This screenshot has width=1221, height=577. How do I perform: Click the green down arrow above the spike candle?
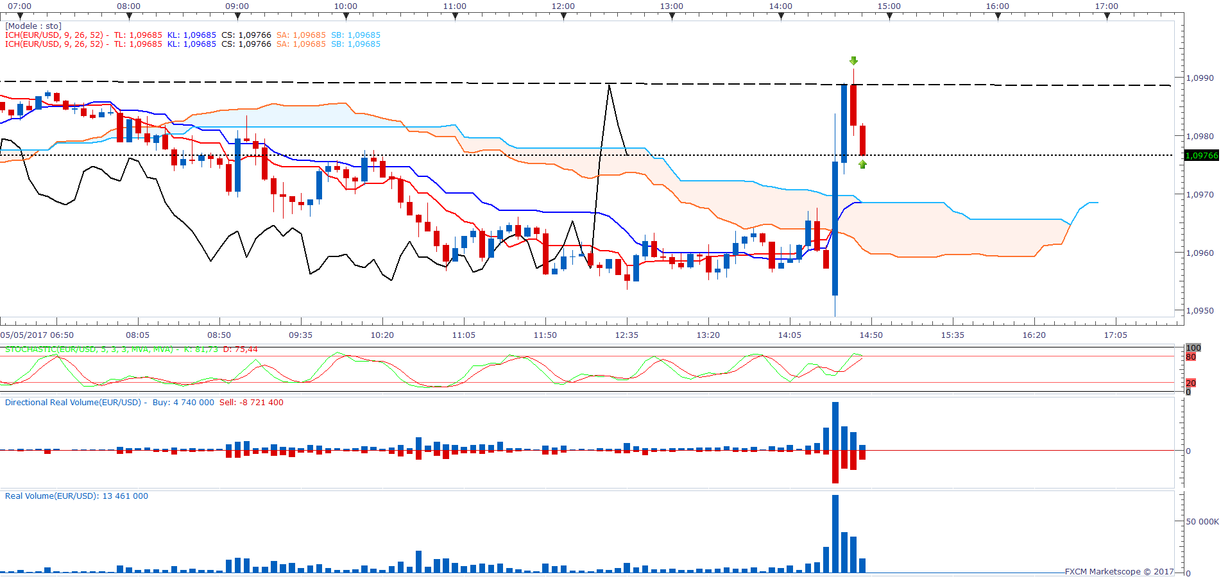[853, 61]
